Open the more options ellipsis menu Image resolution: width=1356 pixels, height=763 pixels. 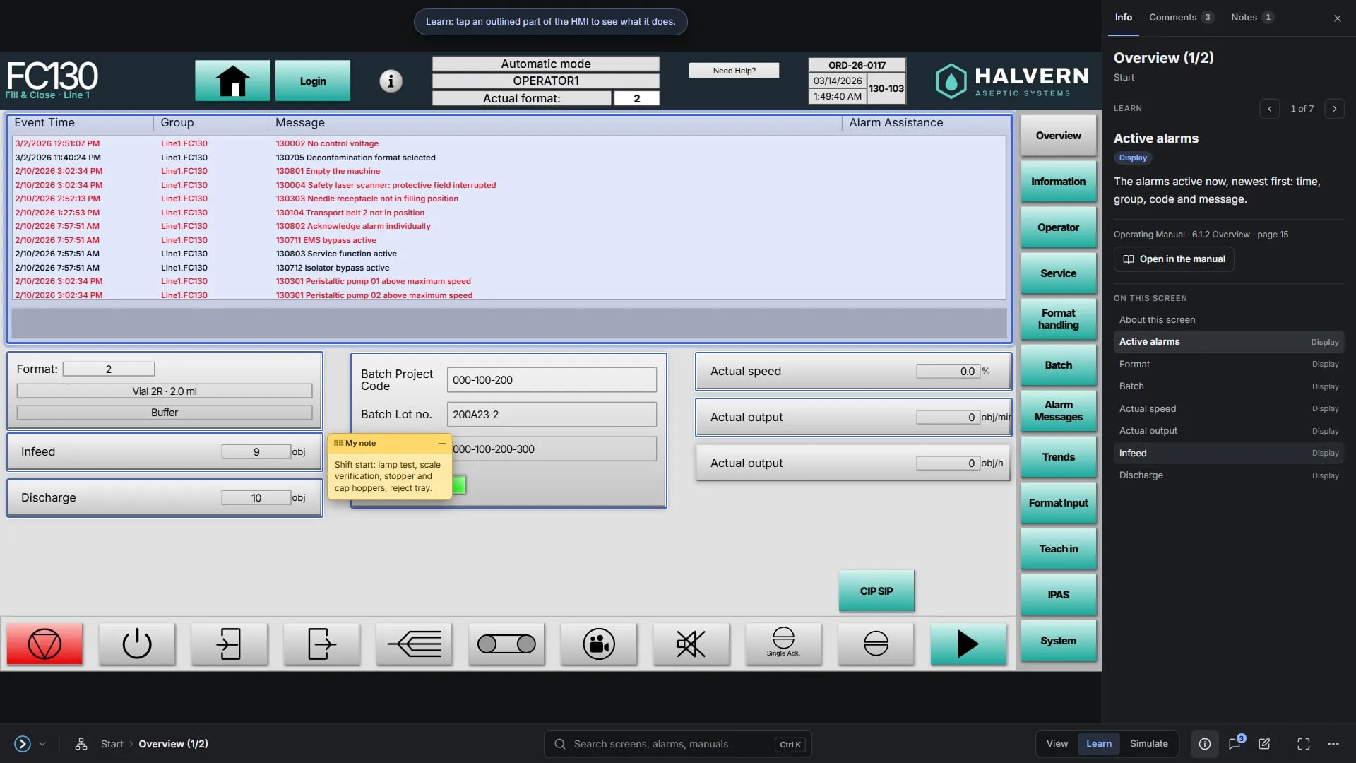(x=1333, y=743)
